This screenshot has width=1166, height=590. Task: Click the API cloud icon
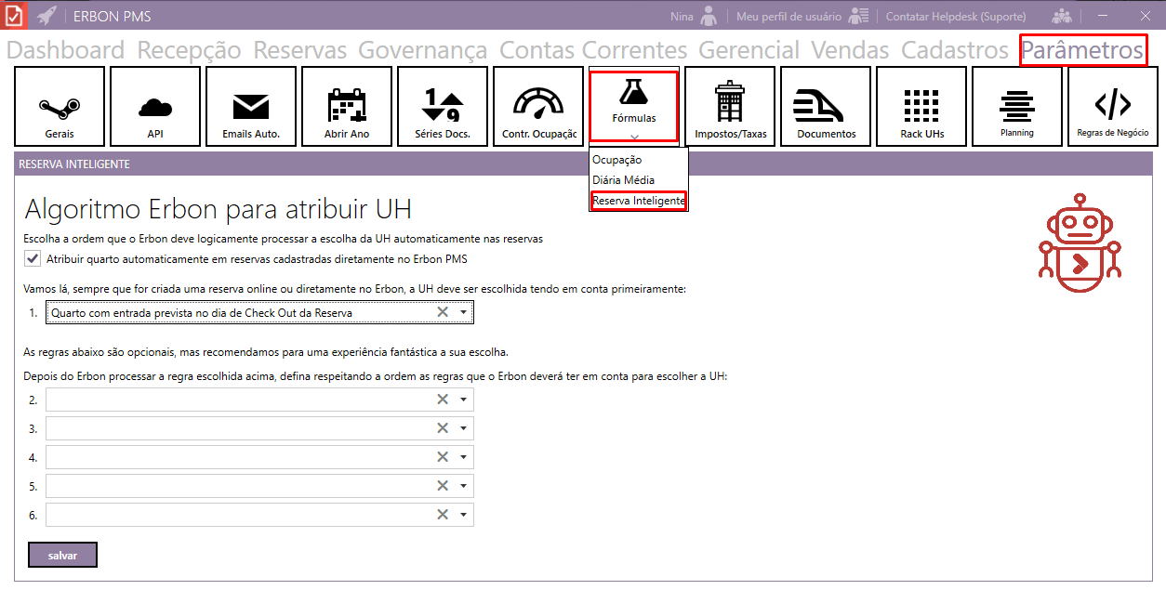click(154, 107)
